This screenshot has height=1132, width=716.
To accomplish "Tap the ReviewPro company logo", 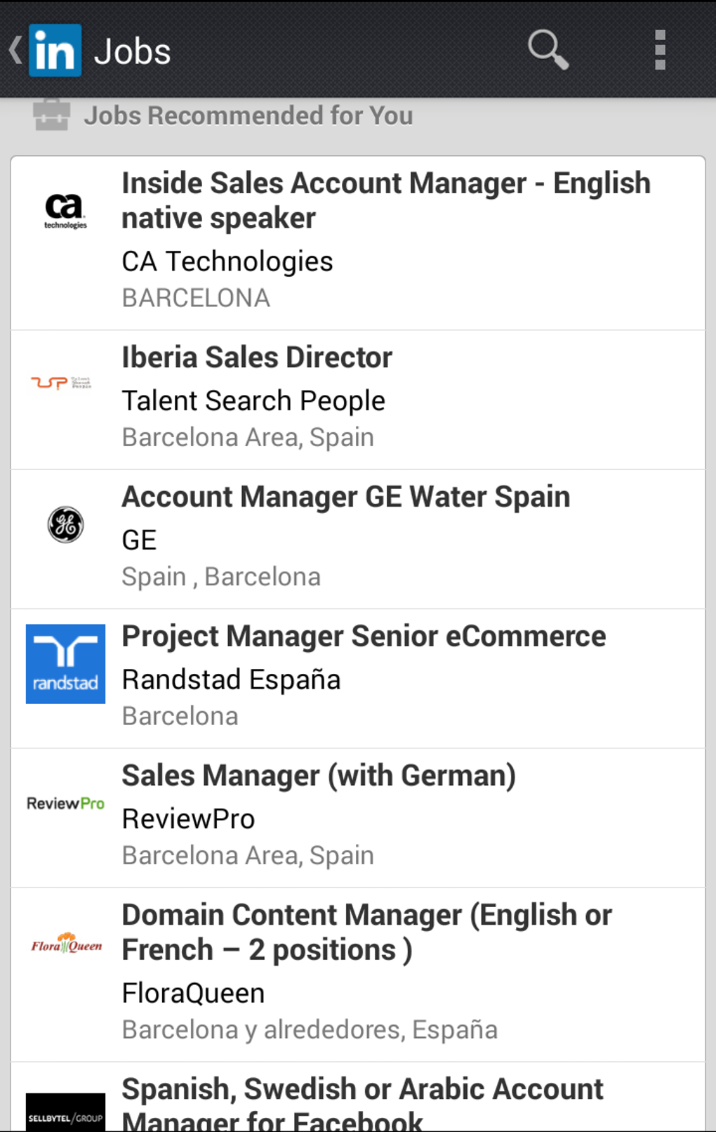I will pyautogui.click(x=65, y=803).
